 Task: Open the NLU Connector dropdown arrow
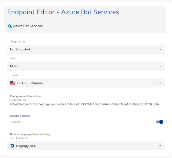[160, 146]
